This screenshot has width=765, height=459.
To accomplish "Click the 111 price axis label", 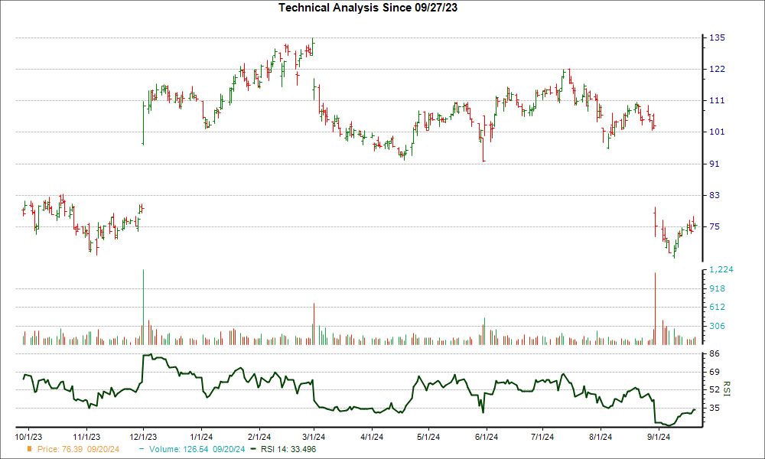I will pos(717,100).
